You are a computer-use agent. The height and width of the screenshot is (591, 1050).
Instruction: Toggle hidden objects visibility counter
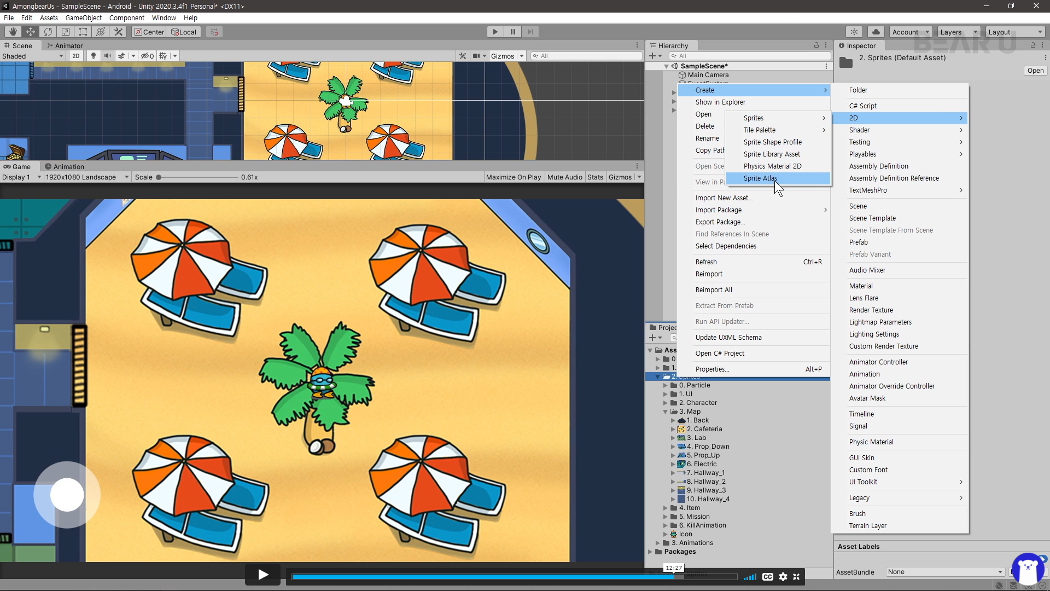[147, 56]
